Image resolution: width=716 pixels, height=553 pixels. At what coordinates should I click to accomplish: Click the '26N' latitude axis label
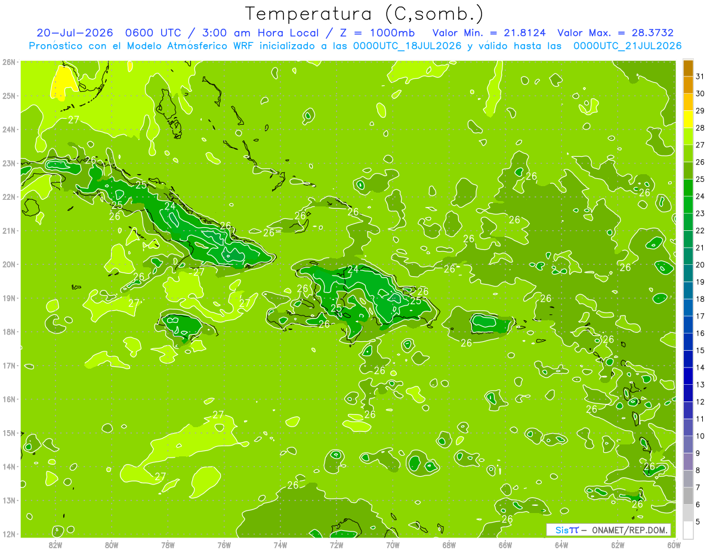point(9,62)
